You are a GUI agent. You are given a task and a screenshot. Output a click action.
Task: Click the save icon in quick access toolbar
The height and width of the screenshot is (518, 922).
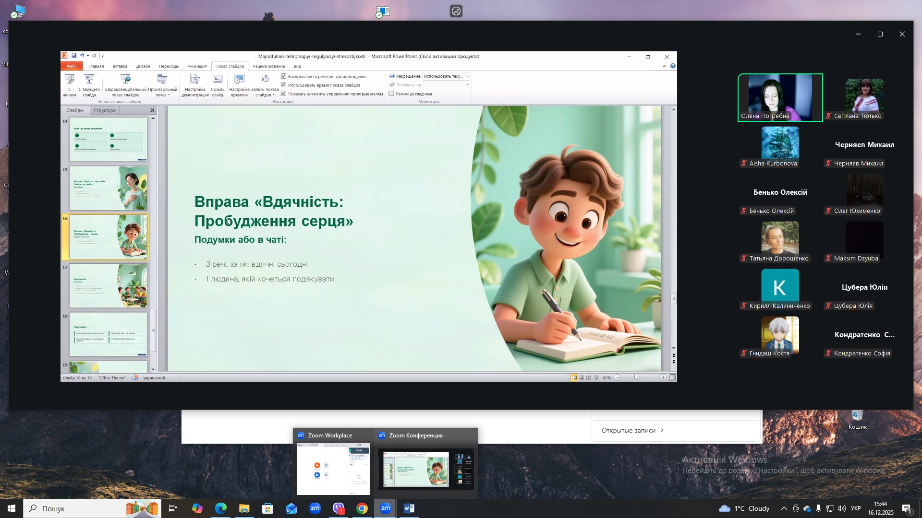point(74,56)
